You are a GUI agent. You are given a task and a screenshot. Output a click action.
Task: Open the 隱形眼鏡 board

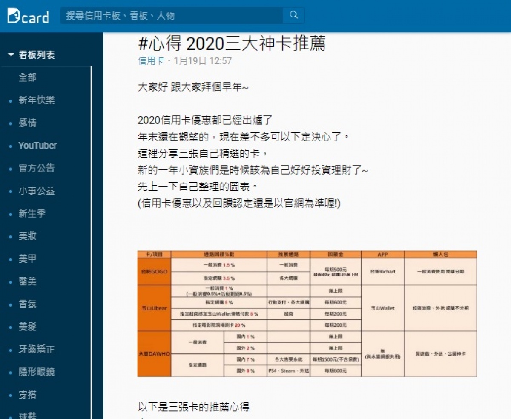tap(37, 372)
